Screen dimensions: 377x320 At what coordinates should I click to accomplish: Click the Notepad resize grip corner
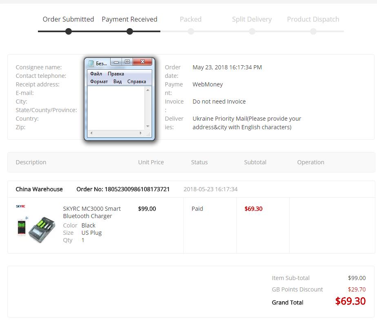[149, 134]
